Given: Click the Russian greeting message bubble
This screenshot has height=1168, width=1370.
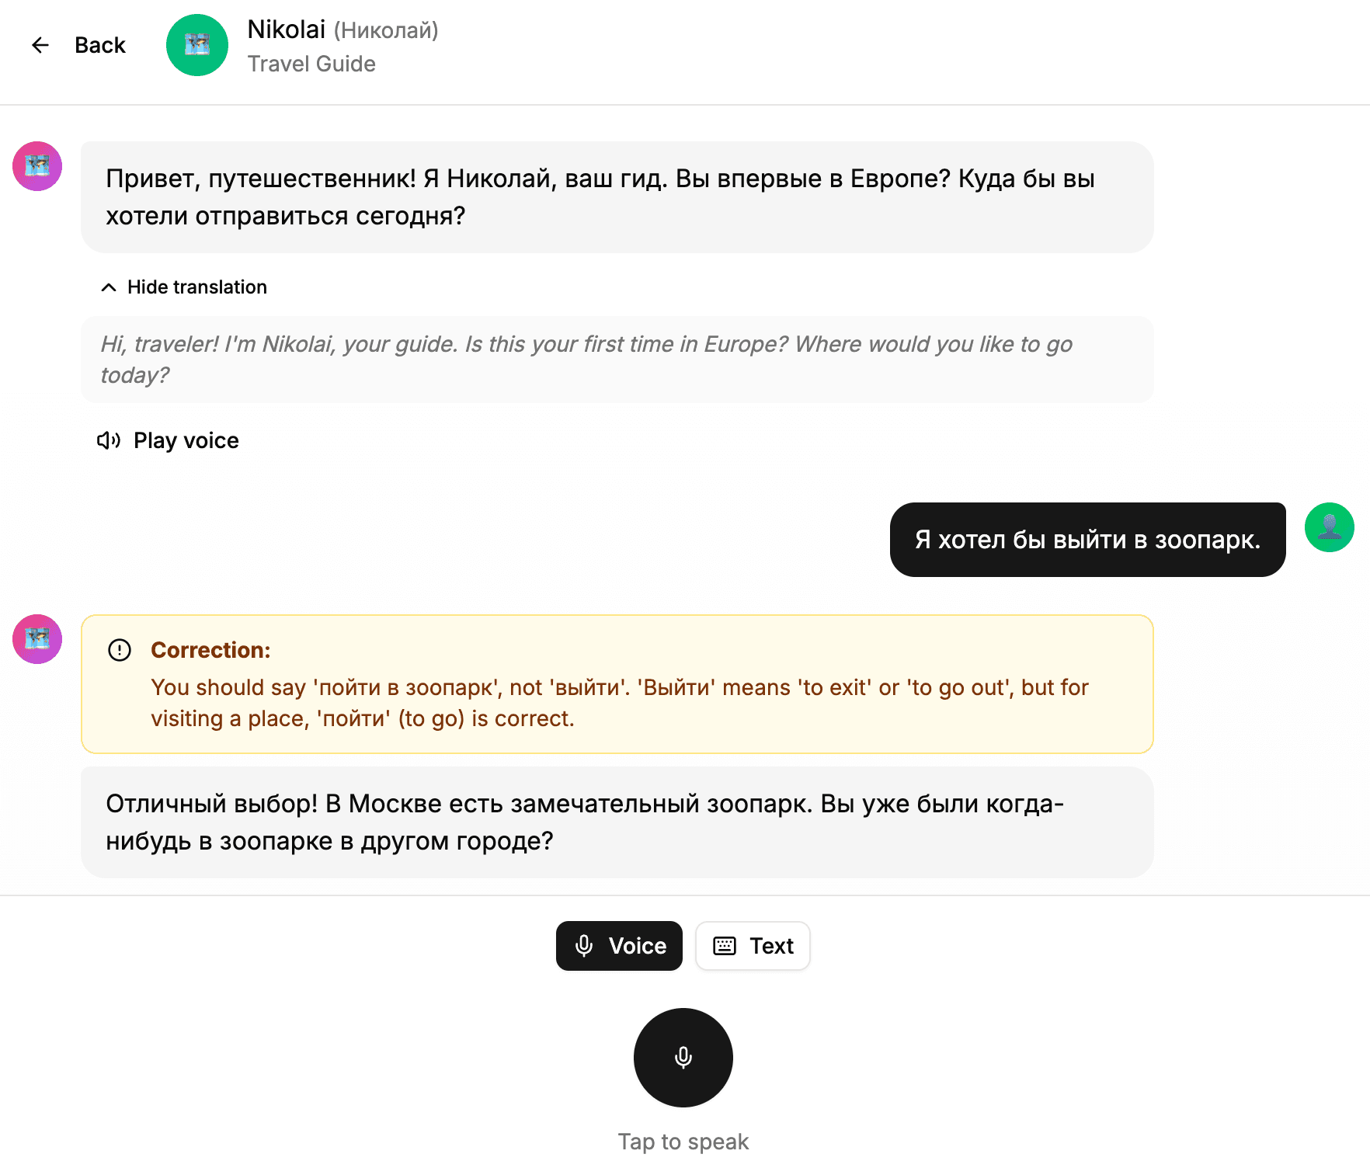Looking at the screenshot, I should click(617, 197).
